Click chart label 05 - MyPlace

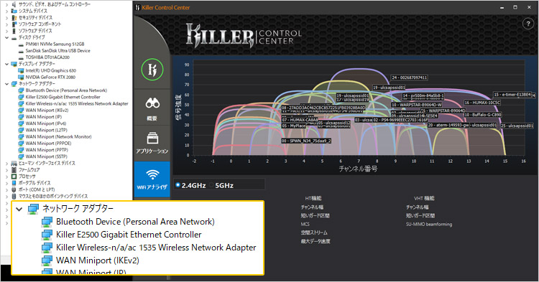click(x=293, y=126)
